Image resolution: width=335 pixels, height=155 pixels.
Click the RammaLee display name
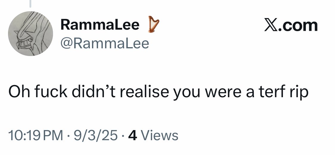click(x=100, y=25)
